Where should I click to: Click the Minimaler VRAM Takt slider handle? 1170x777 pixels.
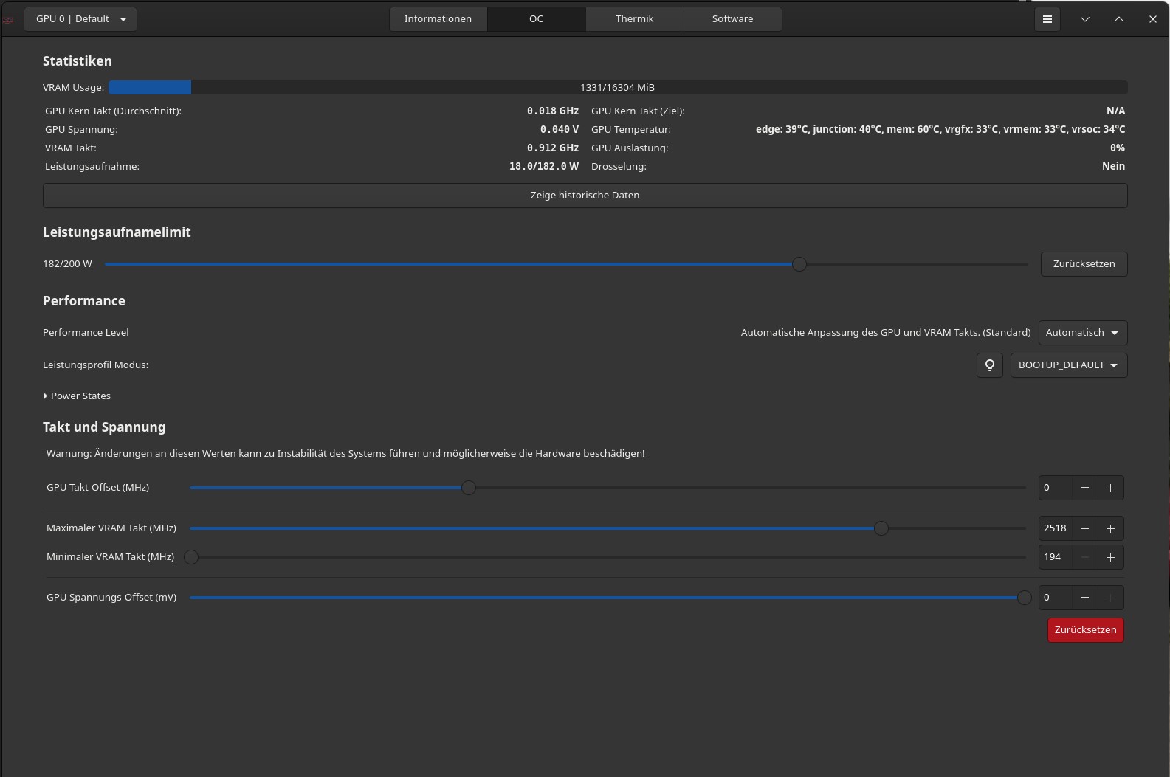coord(191,557)
